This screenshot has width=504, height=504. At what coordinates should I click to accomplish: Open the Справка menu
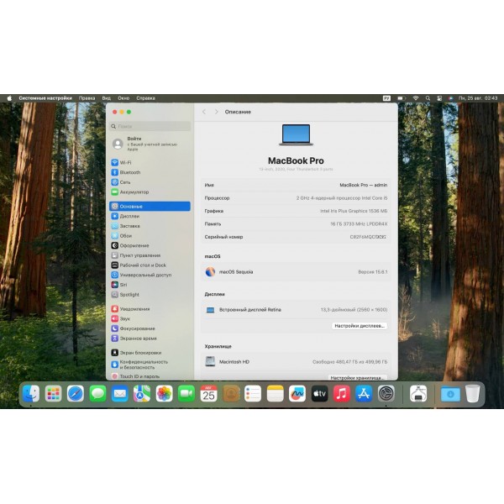(x=145, y=98)
